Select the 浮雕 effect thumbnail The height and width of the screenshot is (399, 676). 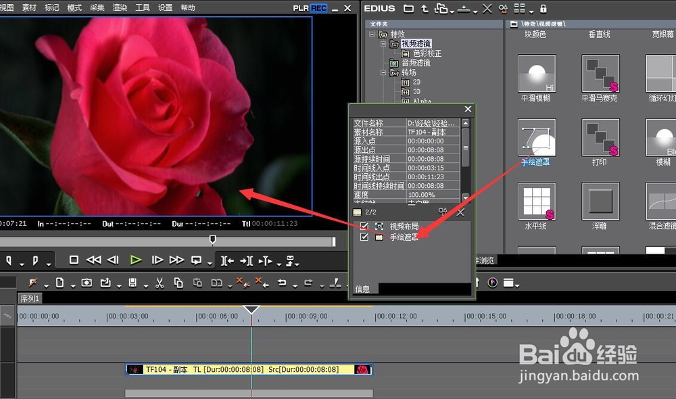coord(600,202)
